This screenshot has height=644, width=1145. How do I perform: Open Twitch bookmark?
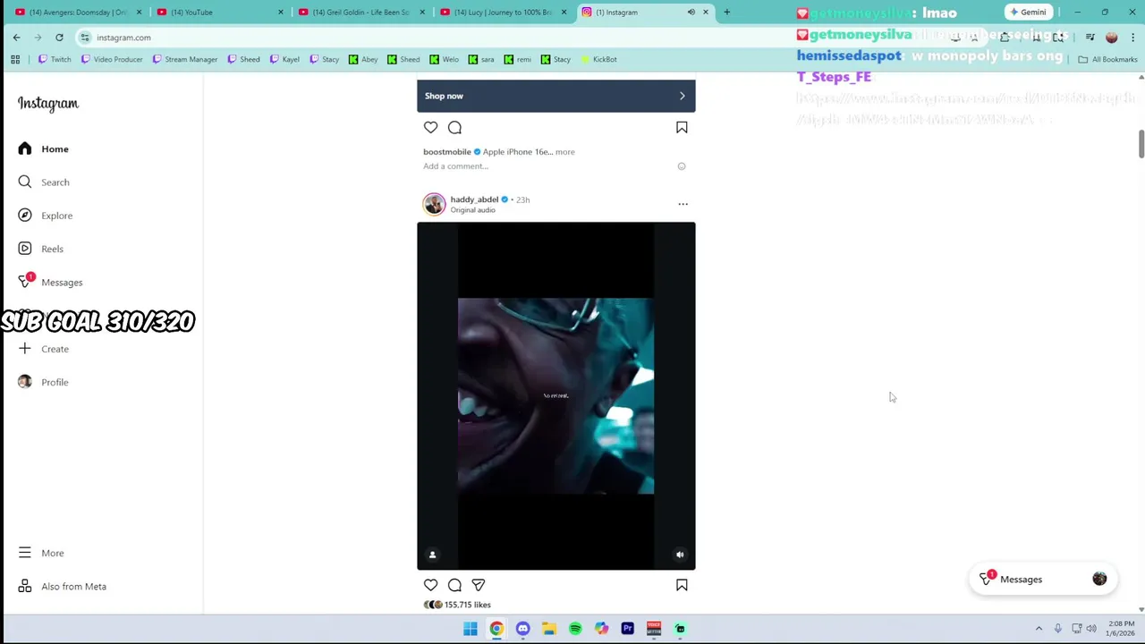[x=54, y=60]
